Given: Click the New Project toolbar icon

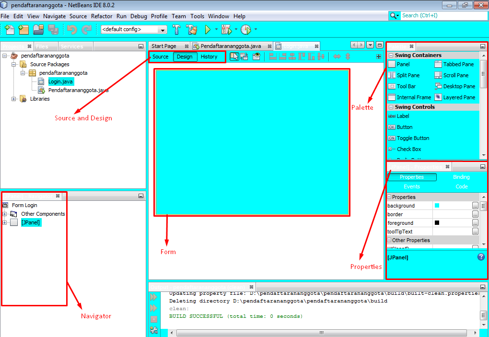Looking at the screenshot, I should click(23, 30).
